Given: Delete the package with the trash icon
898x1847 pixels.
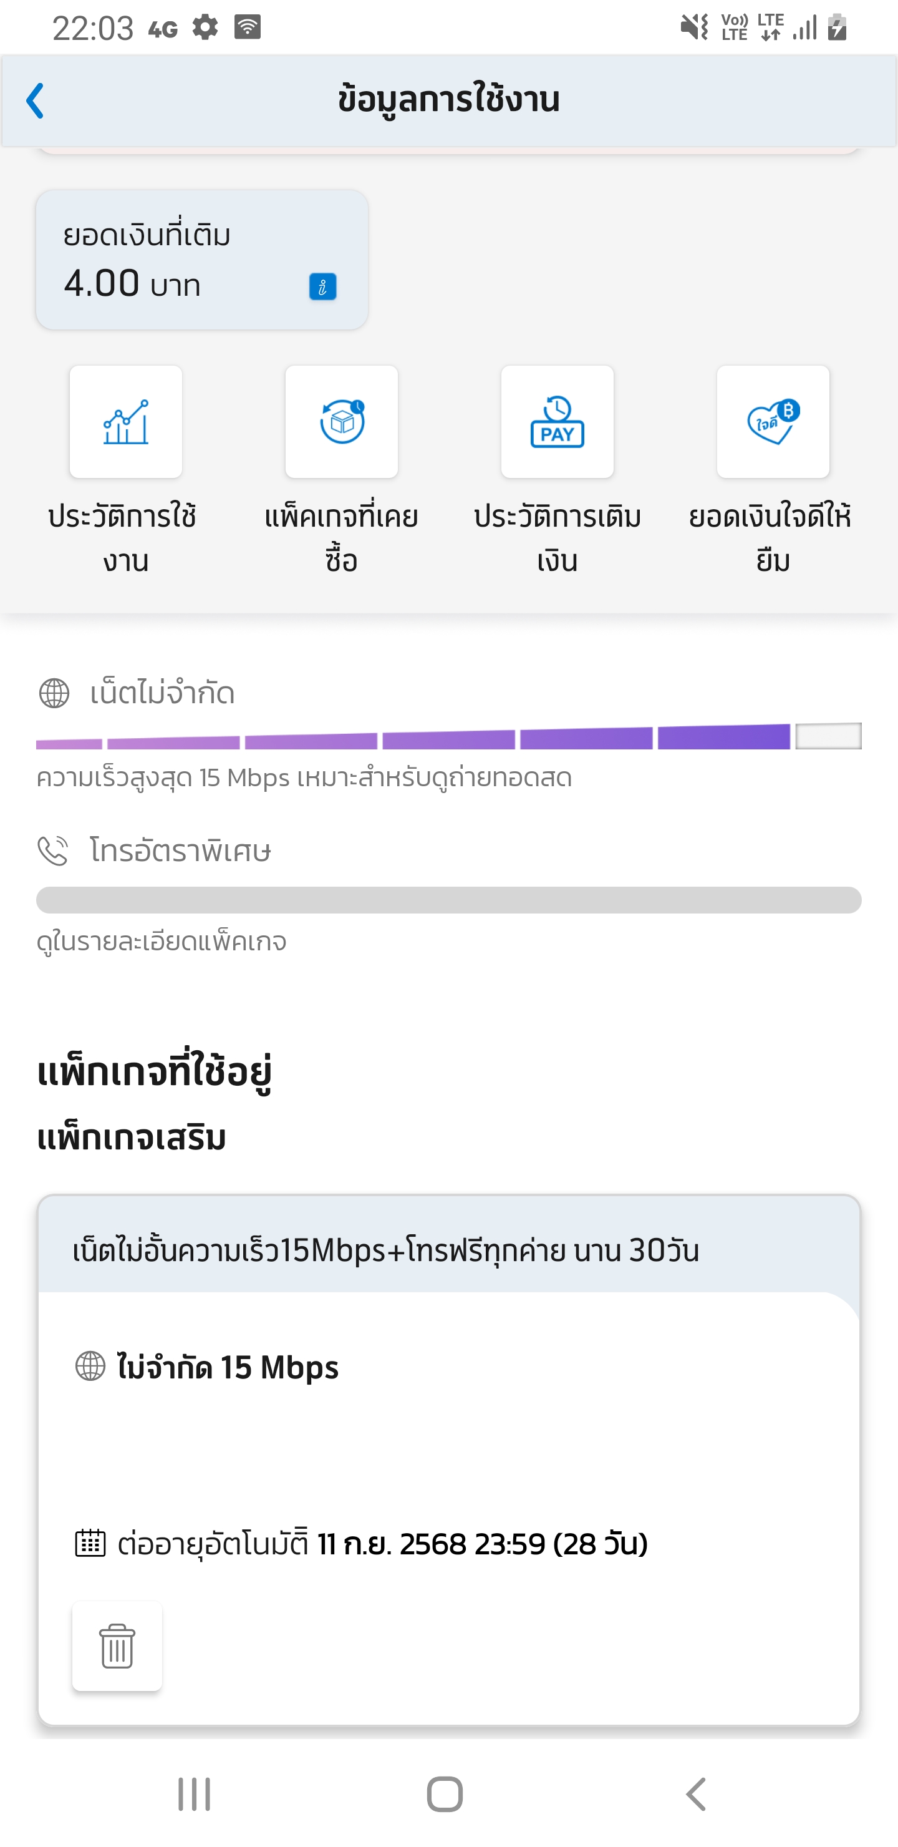Looking at the screenshot, I should pyautogui.click(x=117, y=1646).
